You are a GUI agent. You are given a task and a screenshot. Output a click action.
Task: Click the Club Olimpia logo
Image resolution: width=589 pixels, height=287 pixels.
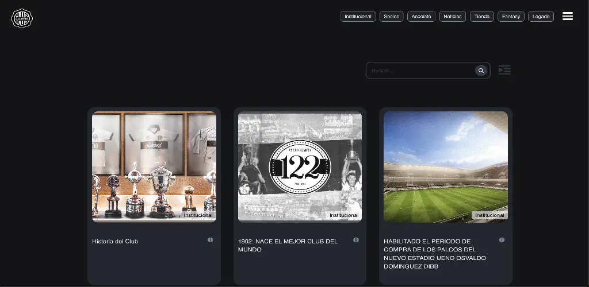tap(22, 18)
